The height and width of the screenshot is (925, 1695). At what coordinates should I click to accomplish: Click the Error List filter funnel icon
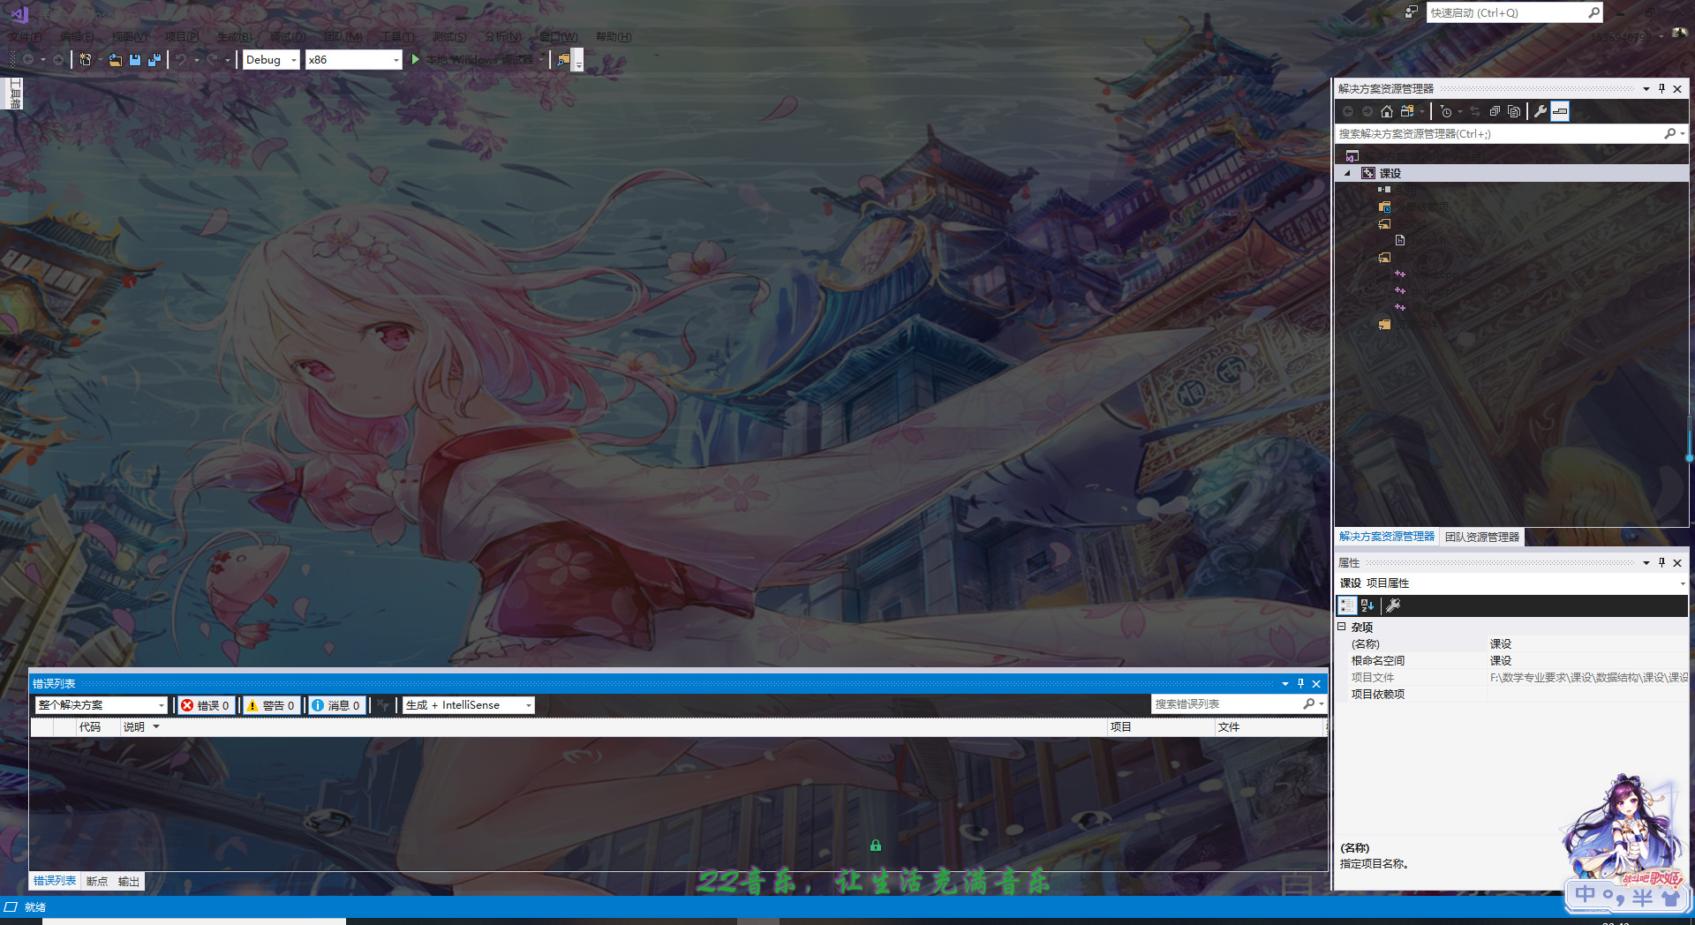(382, 705)
